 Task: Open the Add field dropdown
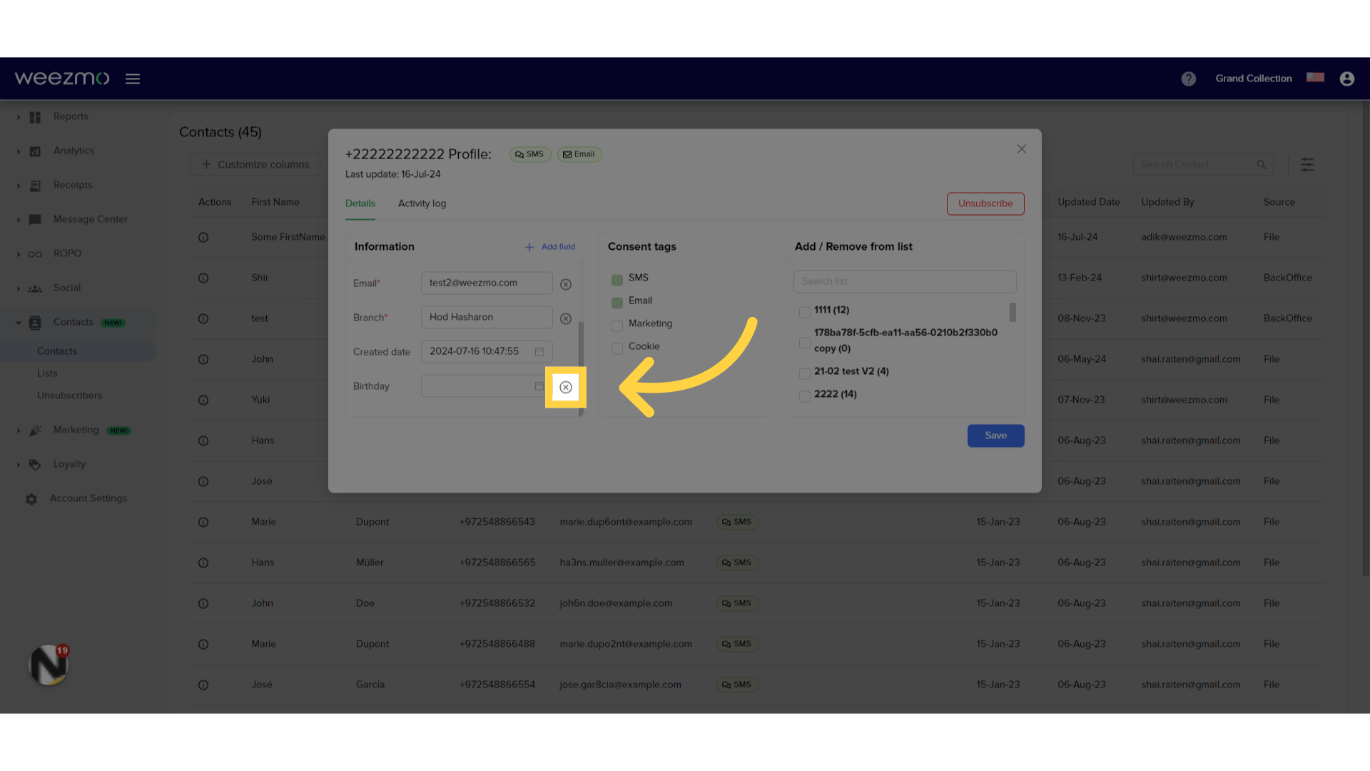[x=550, y=246]
